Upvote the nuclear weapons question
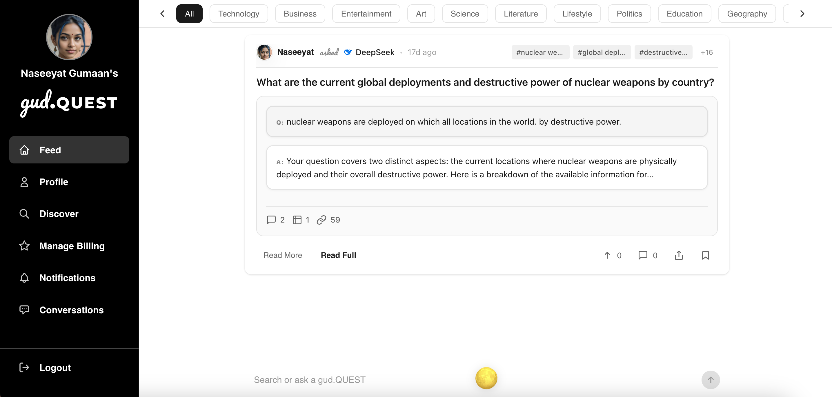The width and height of the screenshot is (832, 397). click(607, 255)
